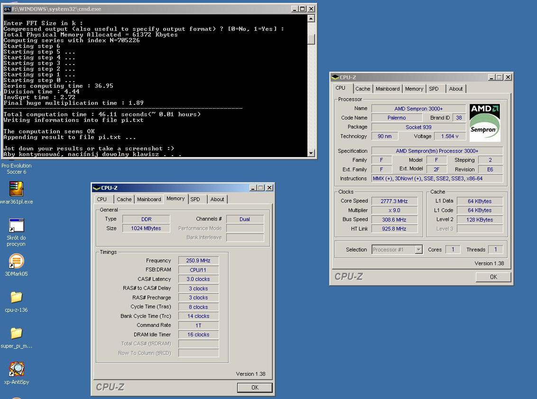Click the AMD Sempron logo image
The height and width of the screenshot is (399, 537).
click(485, 122)
